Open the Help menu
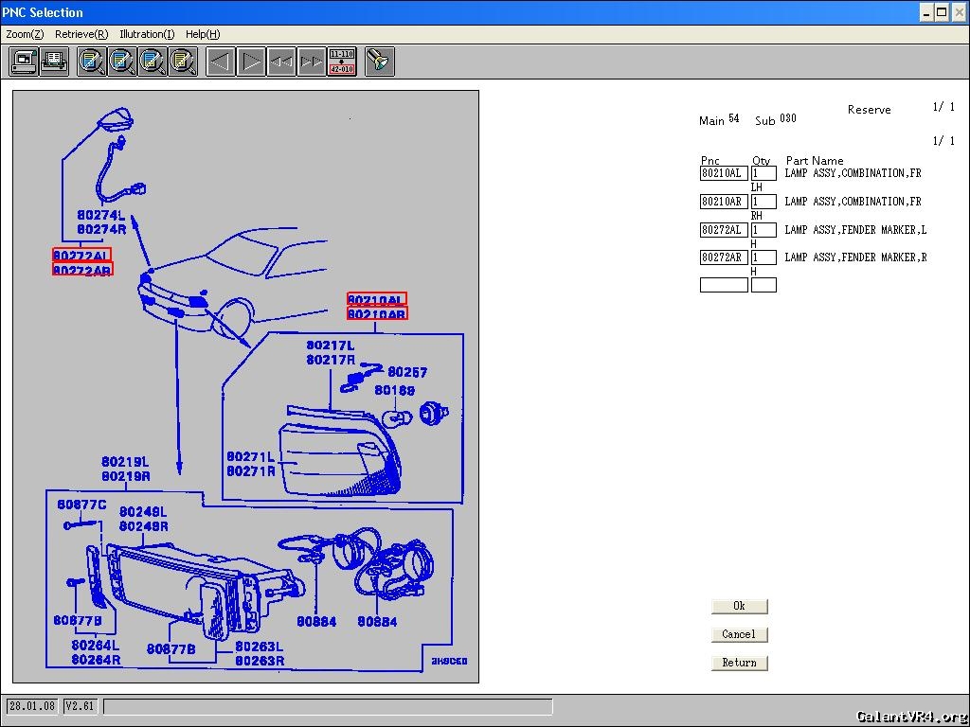Screen dimensions: 970x727 203,34
